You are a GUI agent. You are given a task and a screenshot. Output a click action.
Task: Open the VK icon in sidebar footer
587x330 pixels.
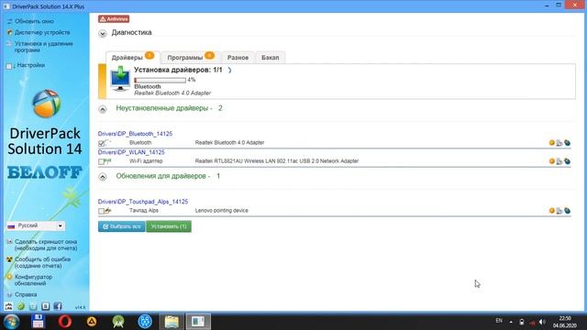[x=45, y=306]
